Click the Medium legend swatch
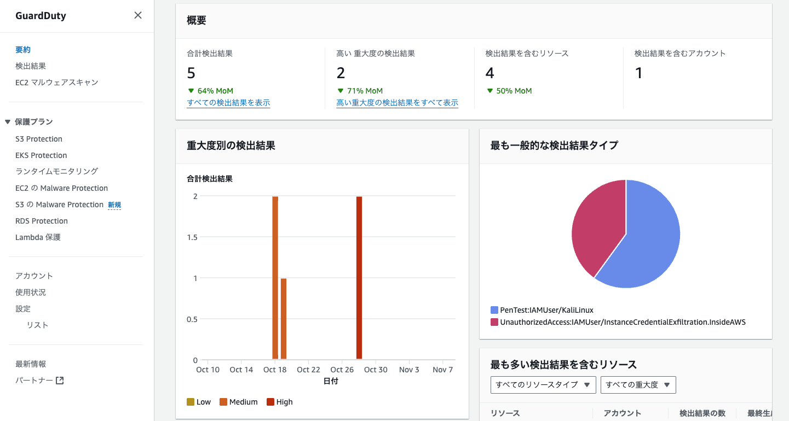 tap(223, 402)
